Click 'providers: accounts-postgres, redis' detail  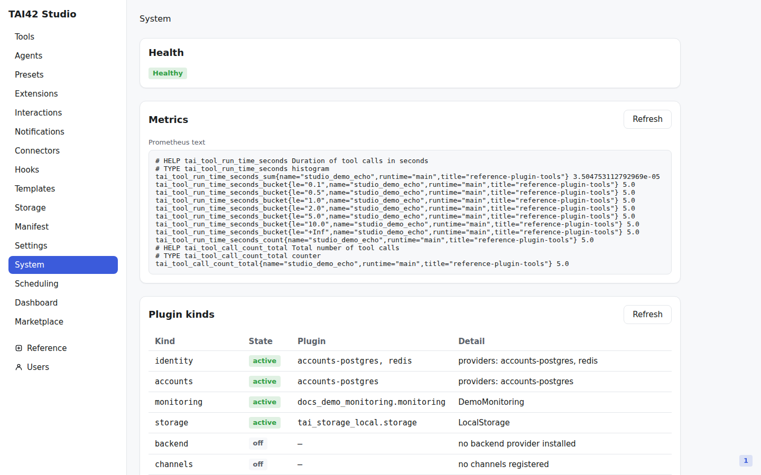[528, 361]
